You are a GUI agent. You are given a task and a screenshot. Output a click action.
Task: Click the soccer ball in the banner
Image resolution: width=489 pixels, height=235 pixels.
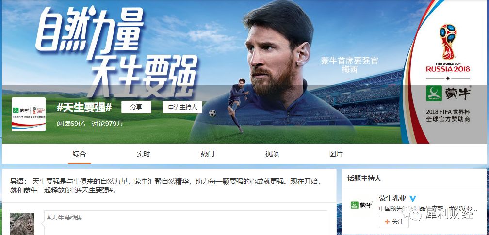click(x=212, y=113)
